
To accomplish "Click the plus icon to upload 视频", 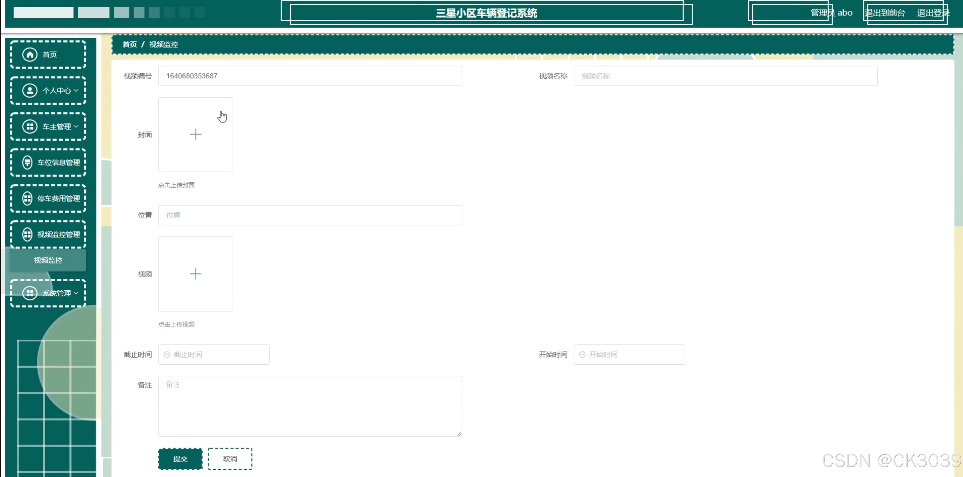I will point(195,274).
